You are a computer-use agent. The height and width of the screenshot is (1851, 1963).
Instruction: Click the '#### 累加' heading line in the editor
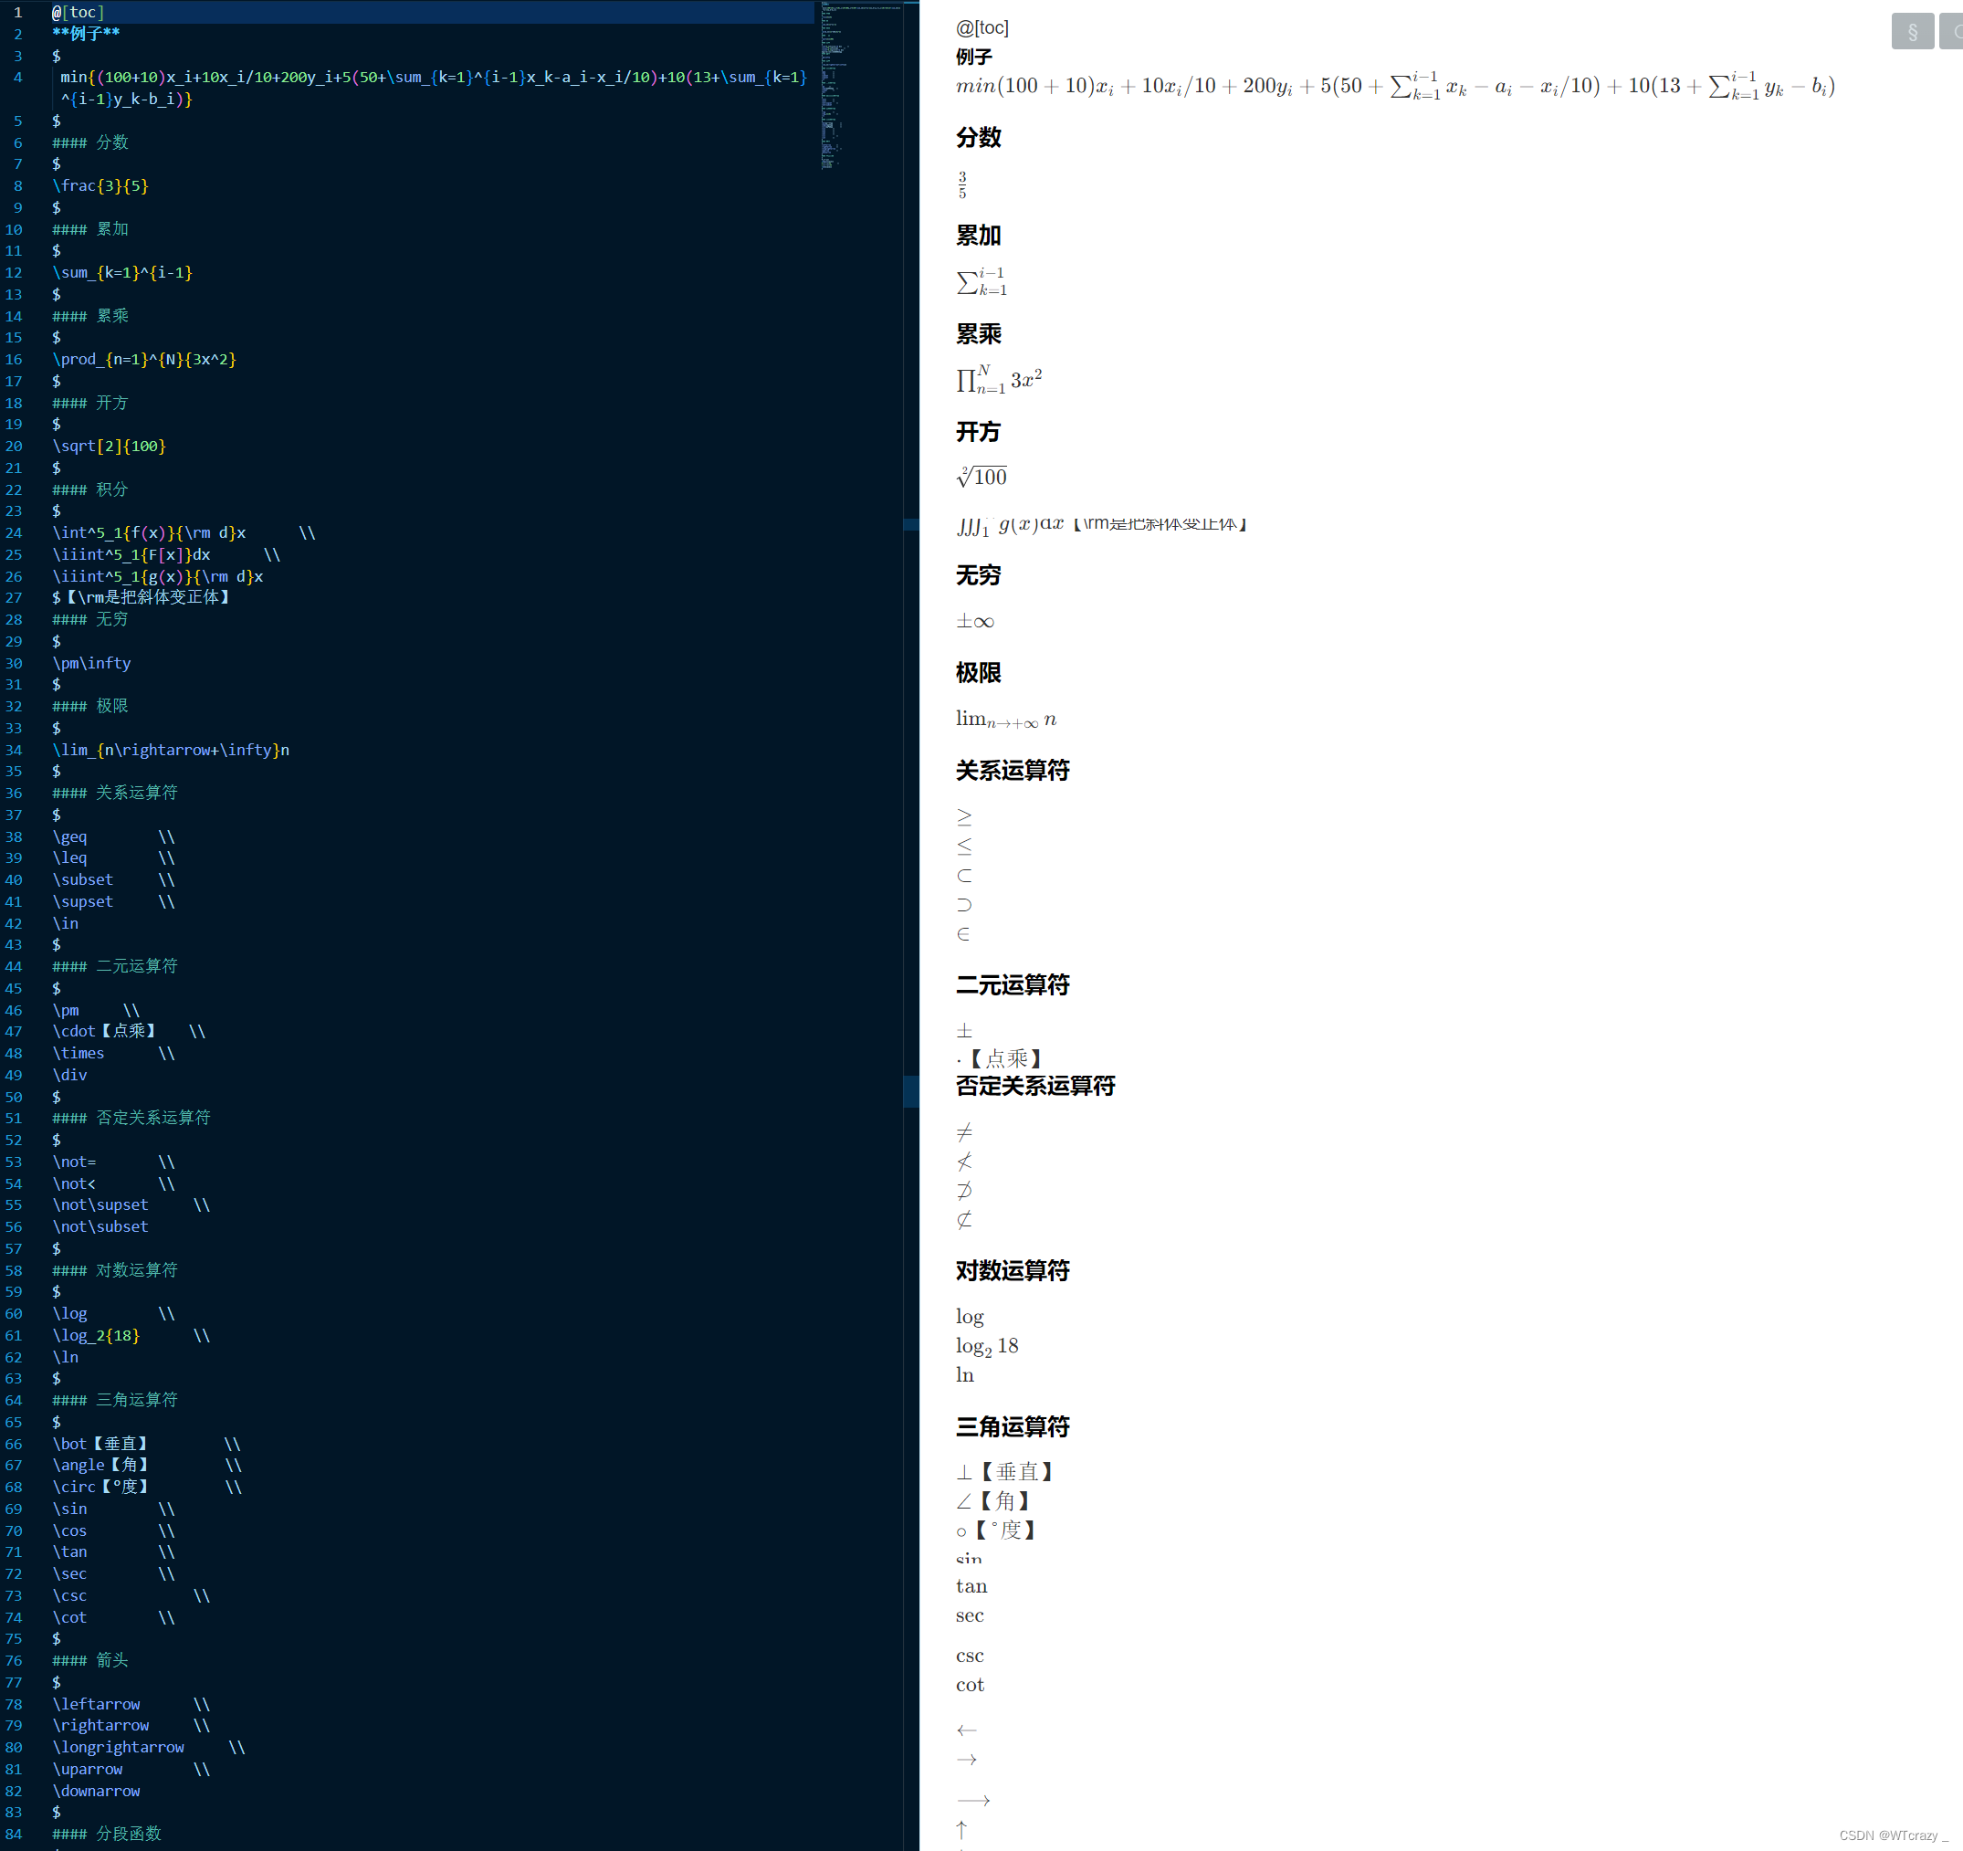coord(89,229)
